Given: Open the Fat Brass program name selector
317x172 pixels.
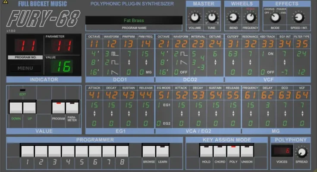Looking at the screenshot, I should pyautogui.click(x=134, y=21).
